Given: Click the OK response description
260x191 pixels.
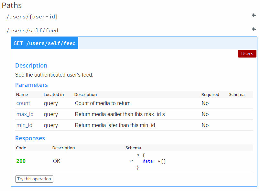Looking at the screenshot, I should (57, 161).
